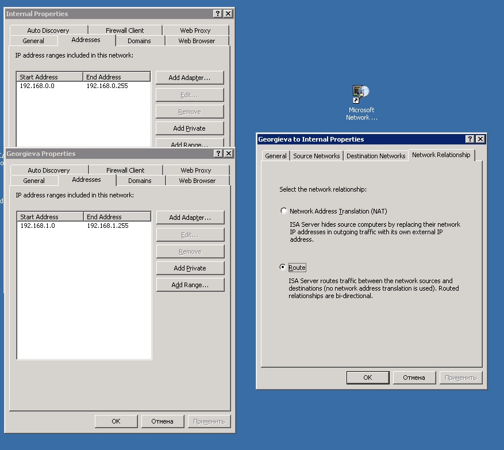This screenshot has width=504, height=450.
Task: Go to General tab in Georgieva to Internal Properties
Action: point(276,156)
